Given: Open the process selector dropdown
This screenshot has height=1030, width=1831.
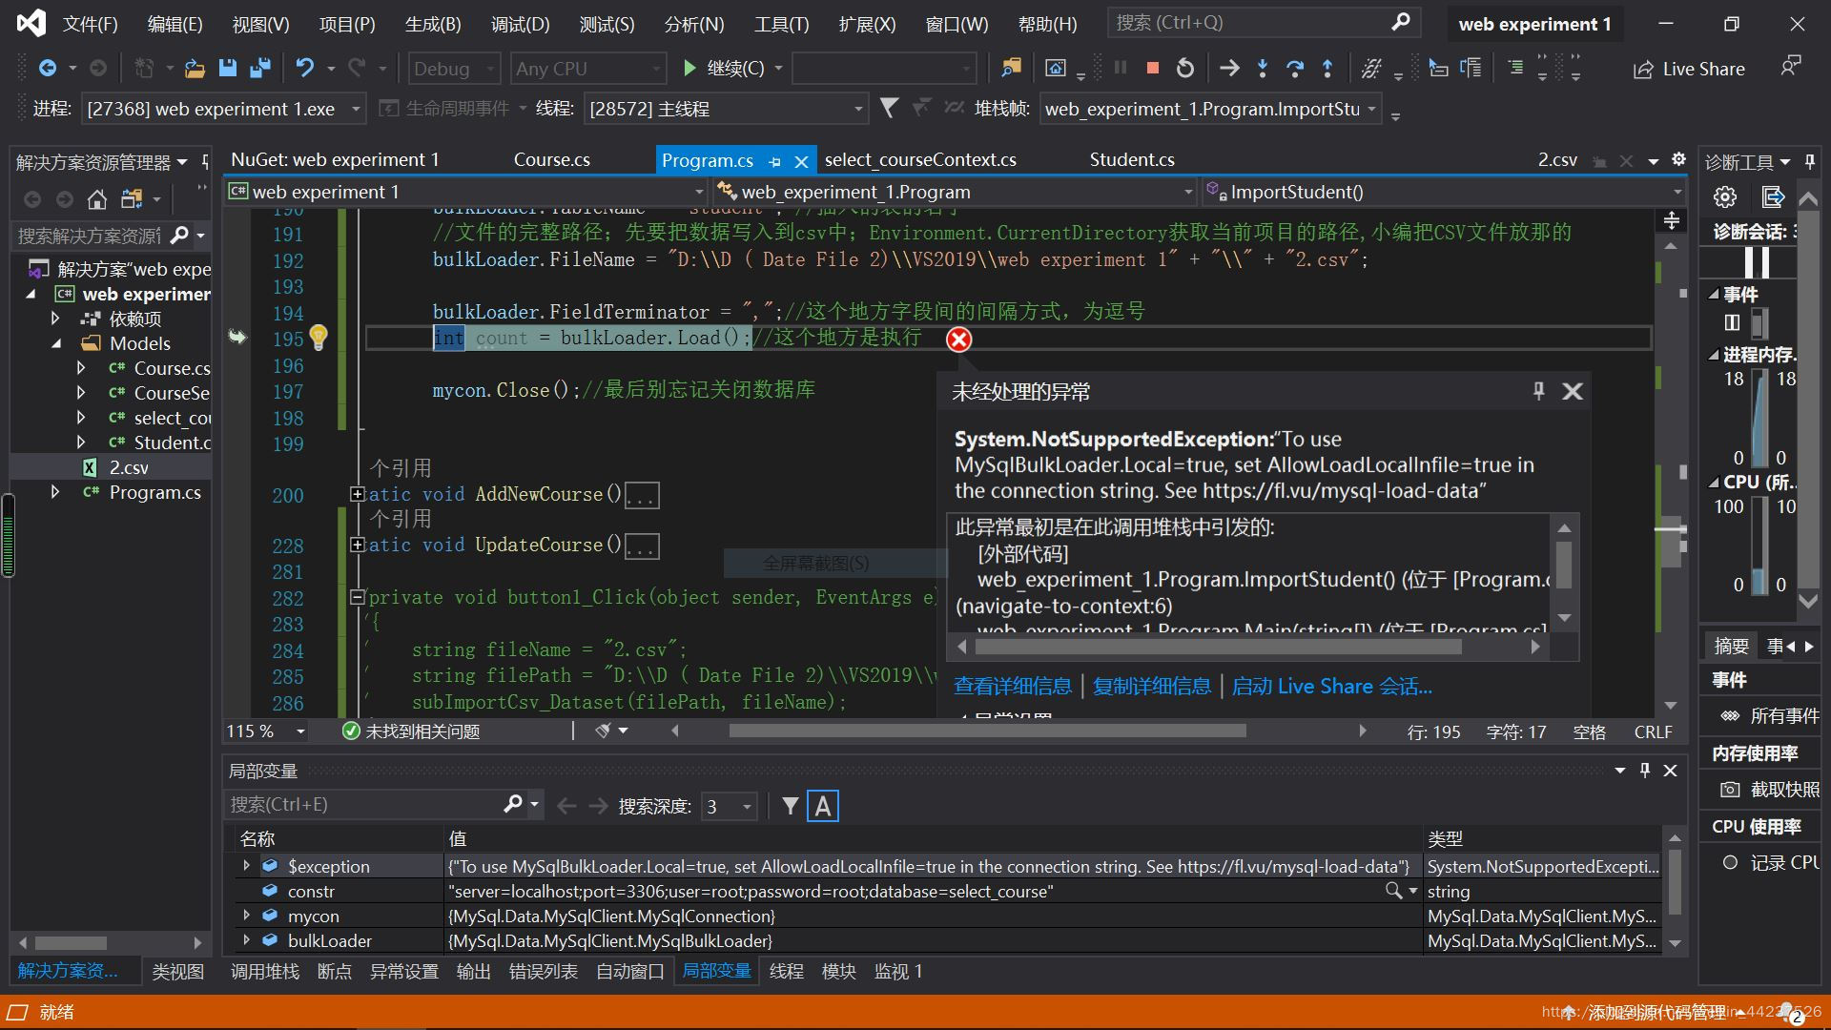Looking at the screenshot, I should point(223,109).
